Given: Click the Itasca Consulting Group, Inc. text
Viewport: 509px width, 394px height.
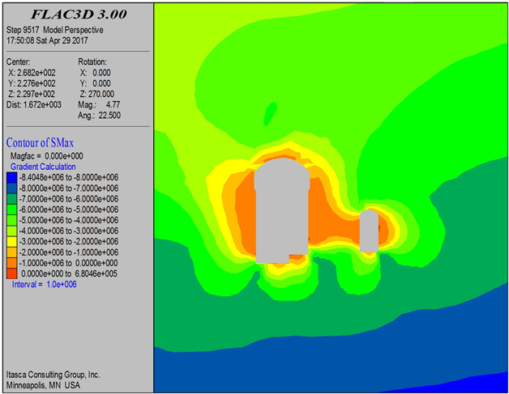Looking at the screenshot, I should click(x=53, y=375).
